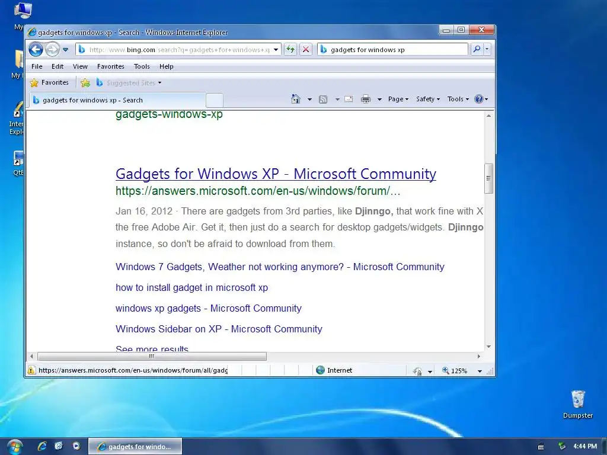Click the keyboard icon in system tray
Viewport: 607px width, 455px height.
click(x=541, y=447)
